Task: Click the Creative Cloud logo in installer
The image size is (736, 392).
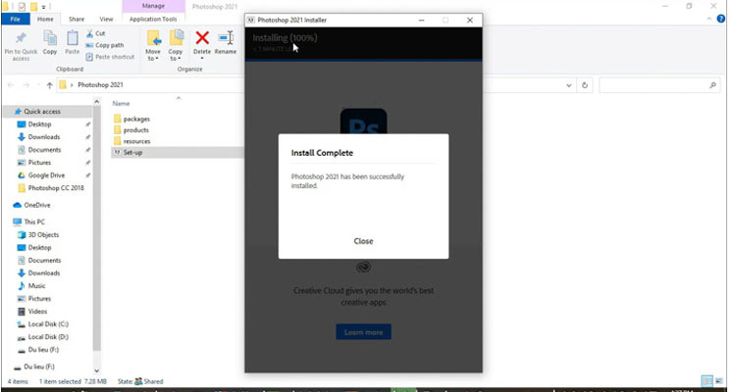Action: [x=363, y=268]
